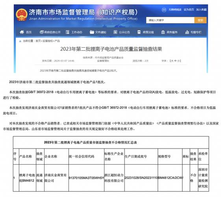
Task: Focus the 请输入关键字 search field
Action: point(170,20)
